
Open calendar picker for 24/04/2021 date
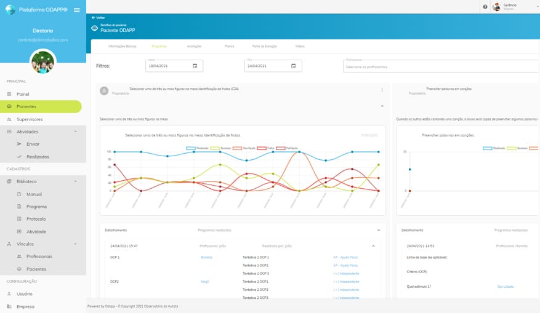pyautogui.click(x=294, y=66)
